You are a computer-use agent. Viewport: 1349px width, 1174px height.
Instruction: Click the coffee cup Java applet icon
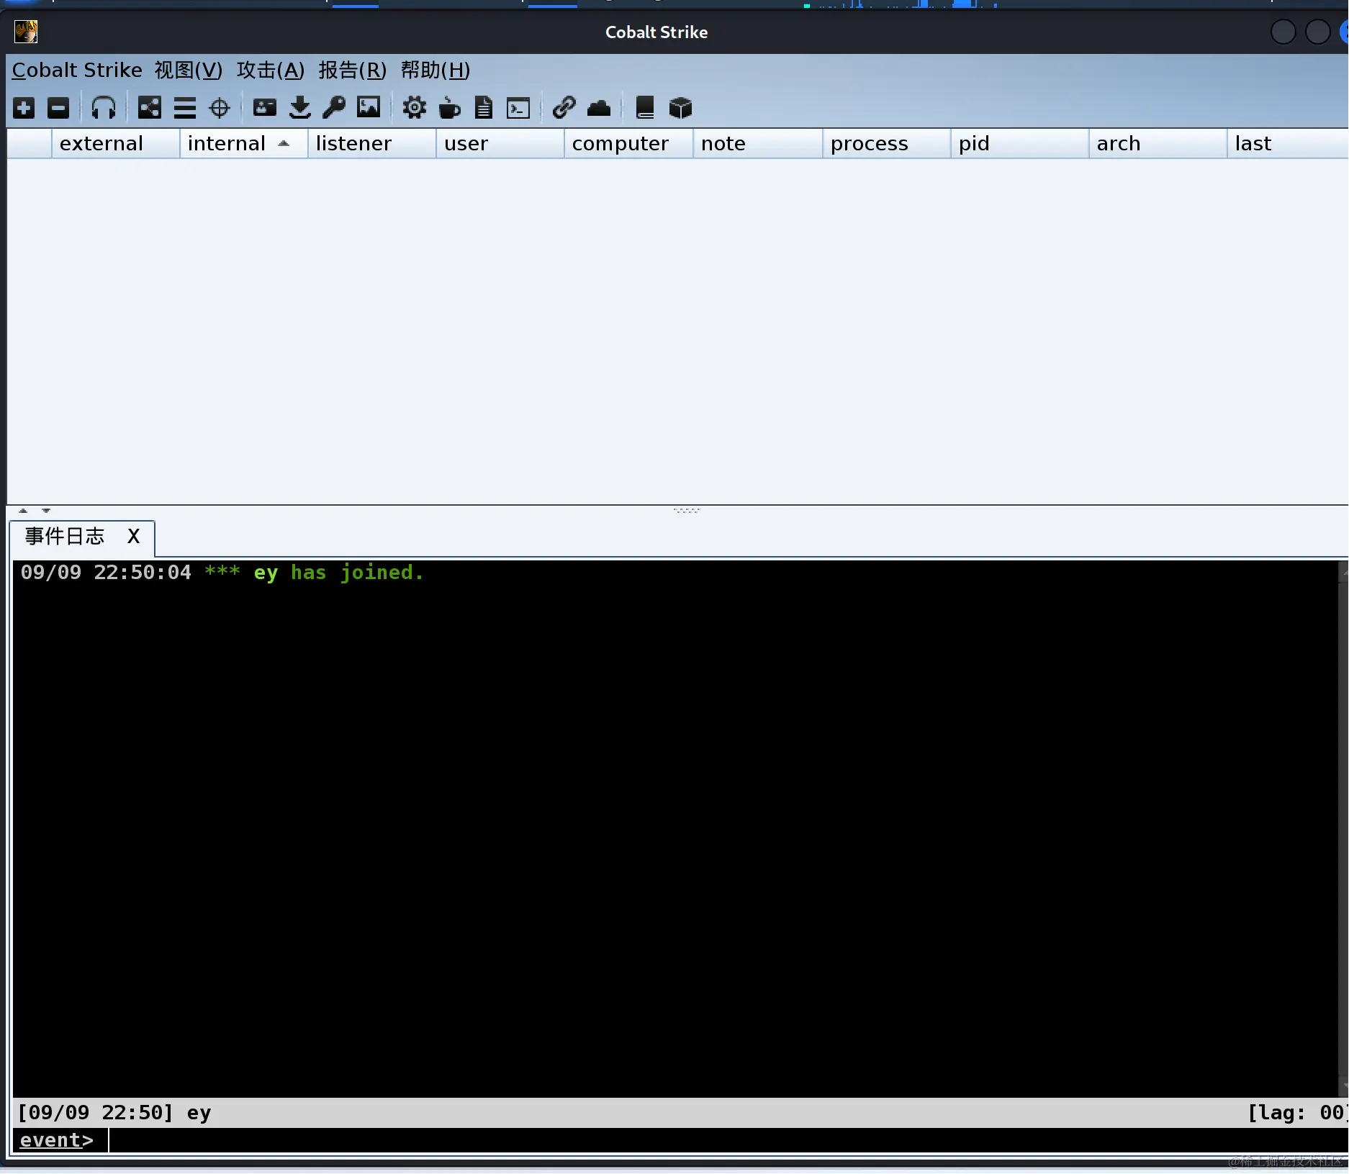click(x=450, y=108)
